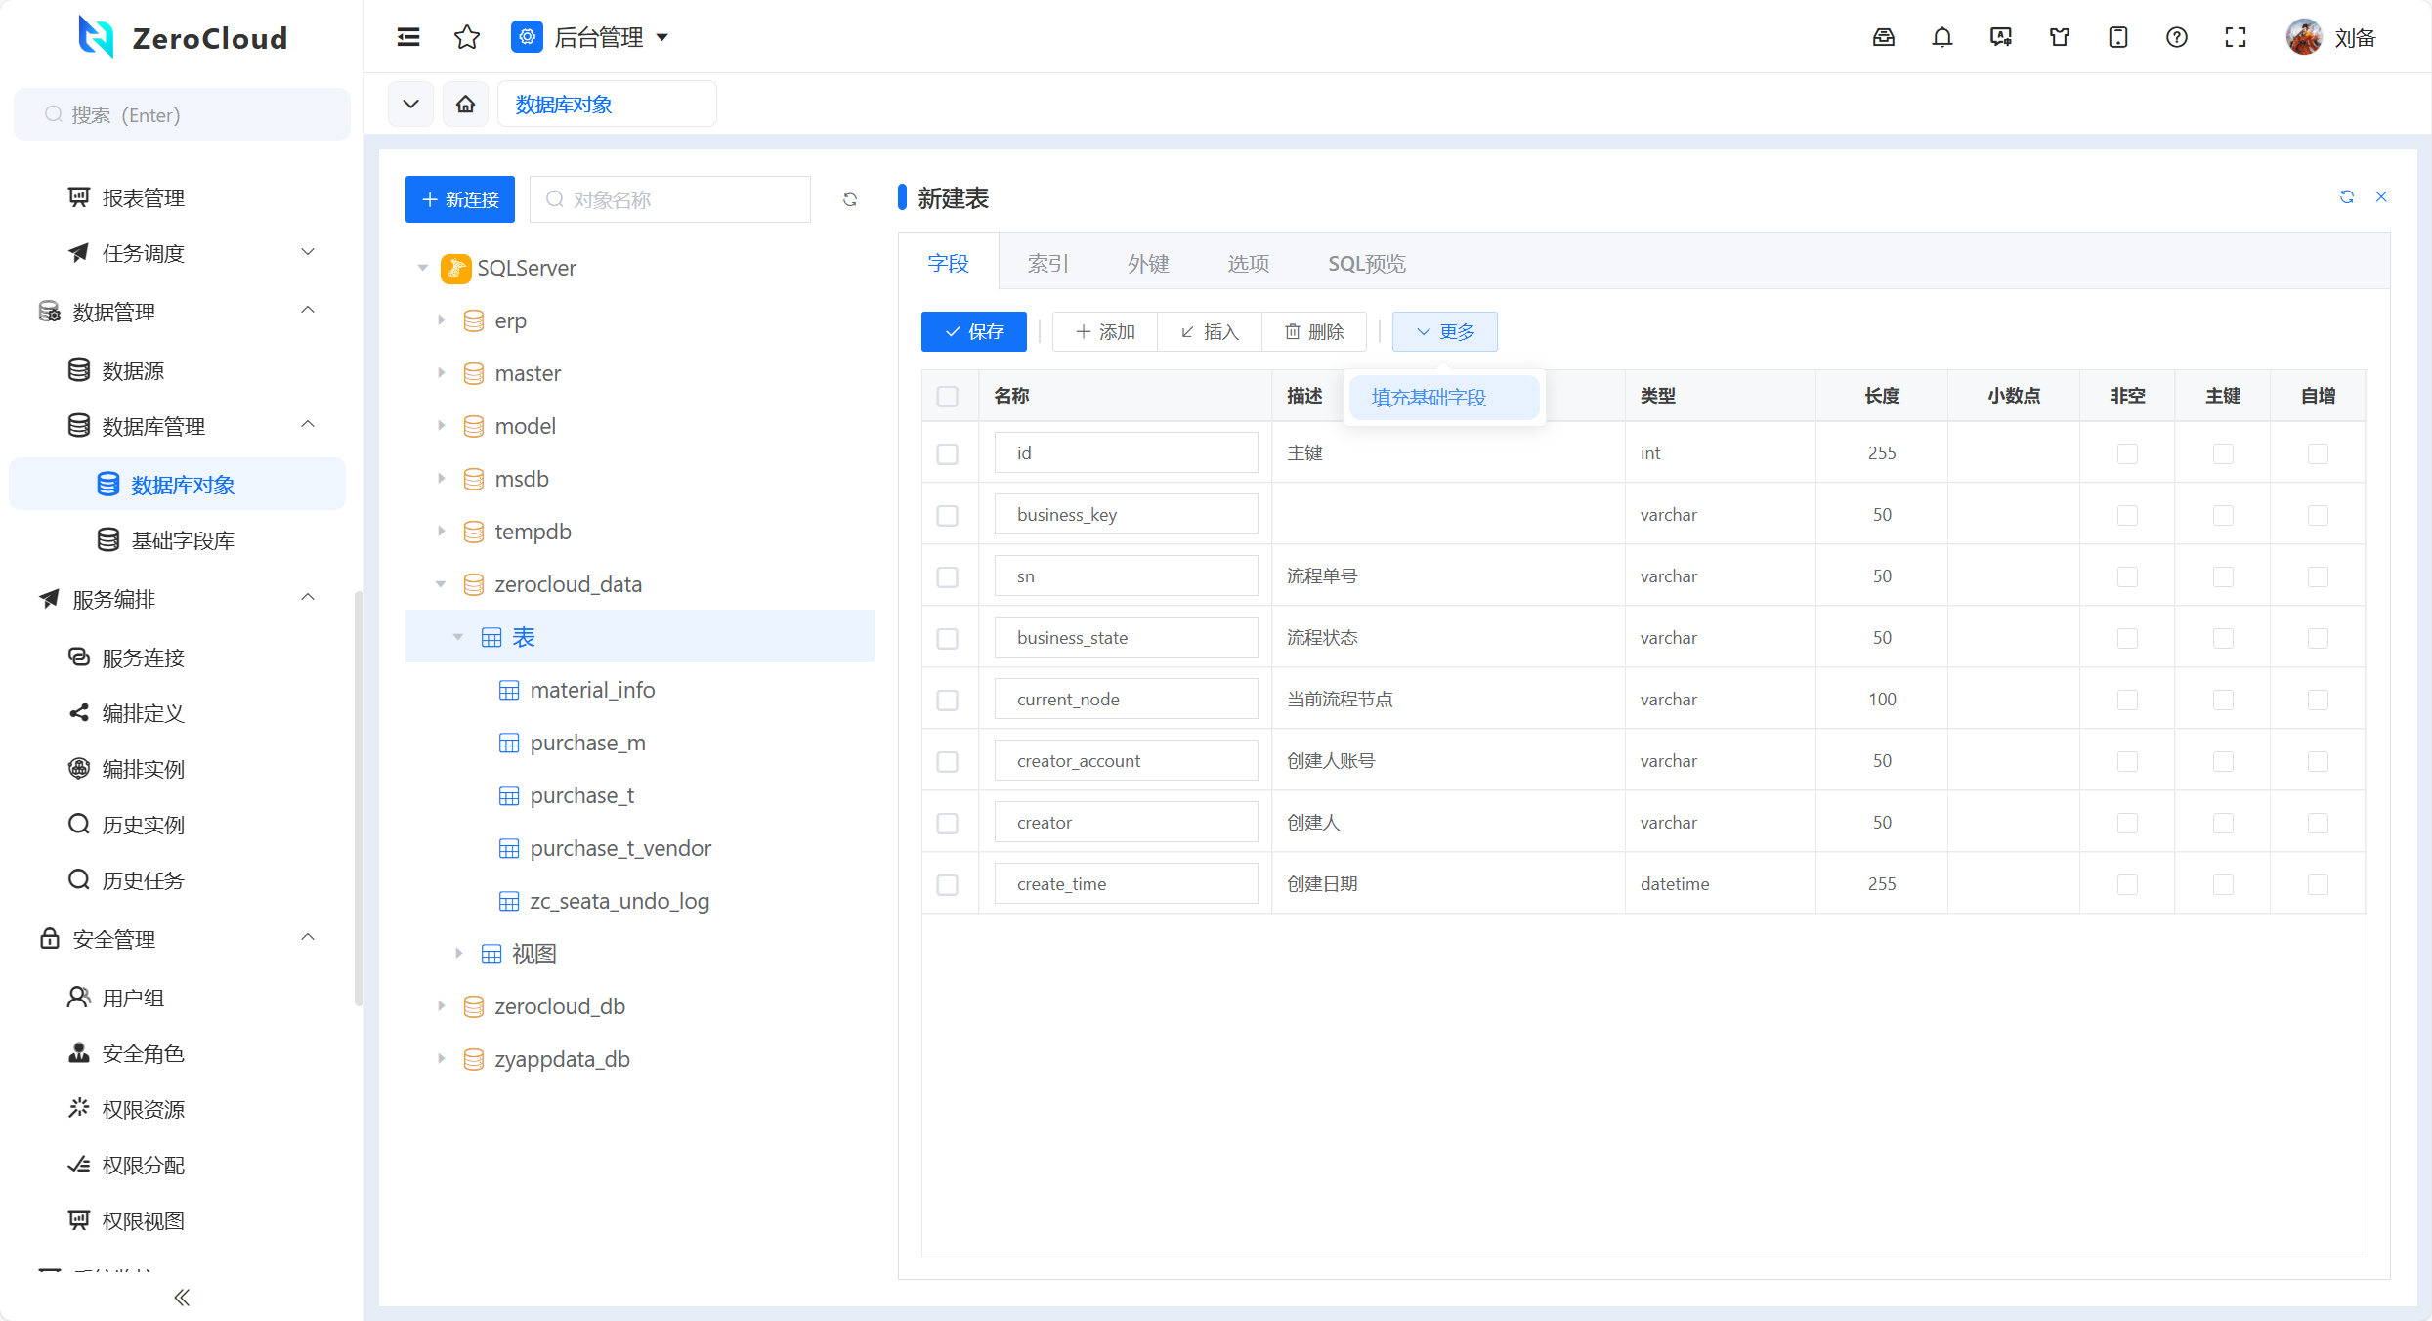Click the 保存 button

(973, 332)
